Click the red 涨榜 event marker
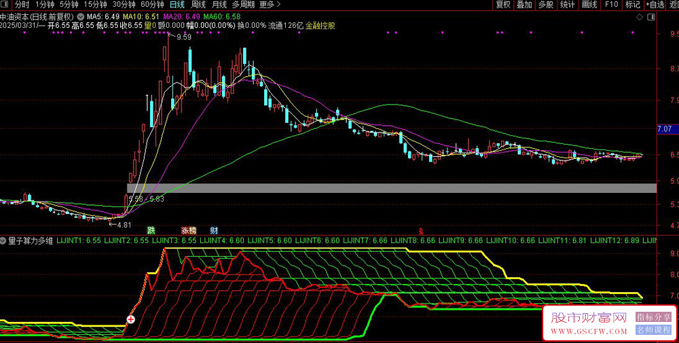 click(x=189, y=230)
